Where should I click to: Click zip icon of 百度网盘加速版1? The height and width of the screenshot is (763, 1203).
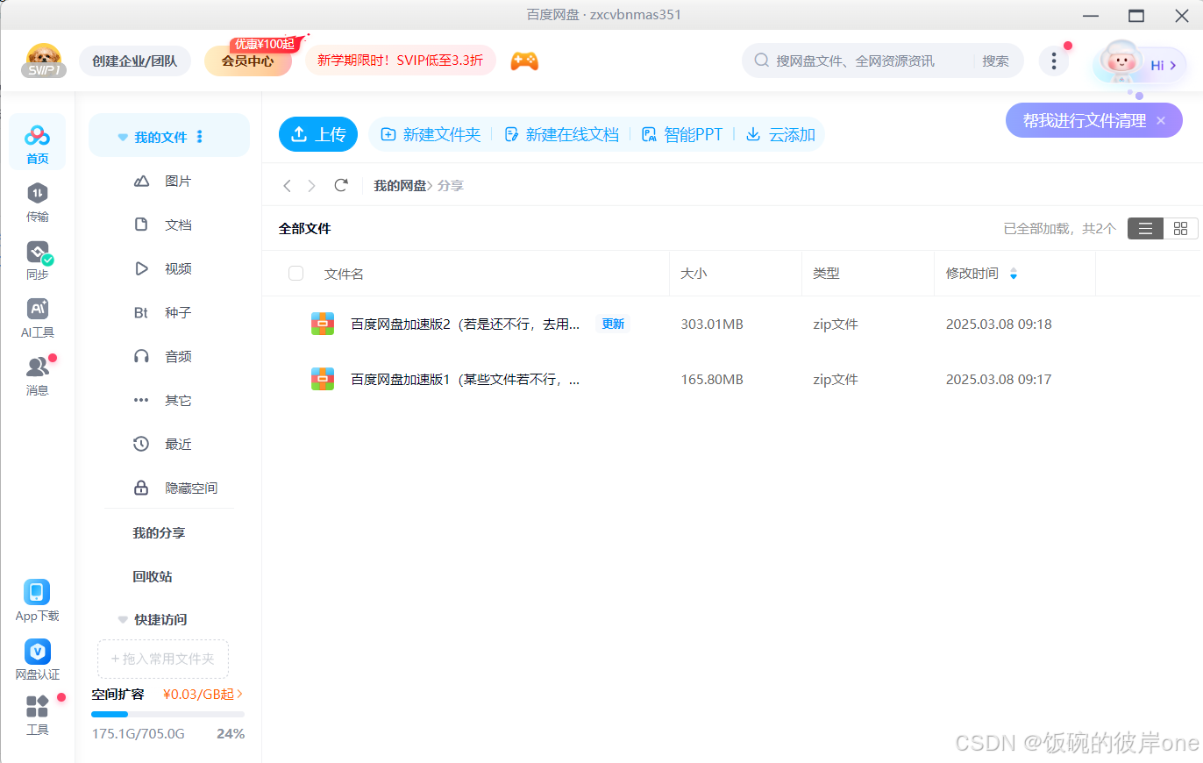[323, 379]
